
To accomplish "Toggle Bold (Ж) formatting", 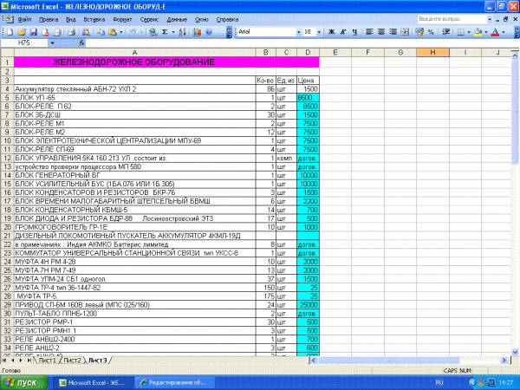I will 331,31.
